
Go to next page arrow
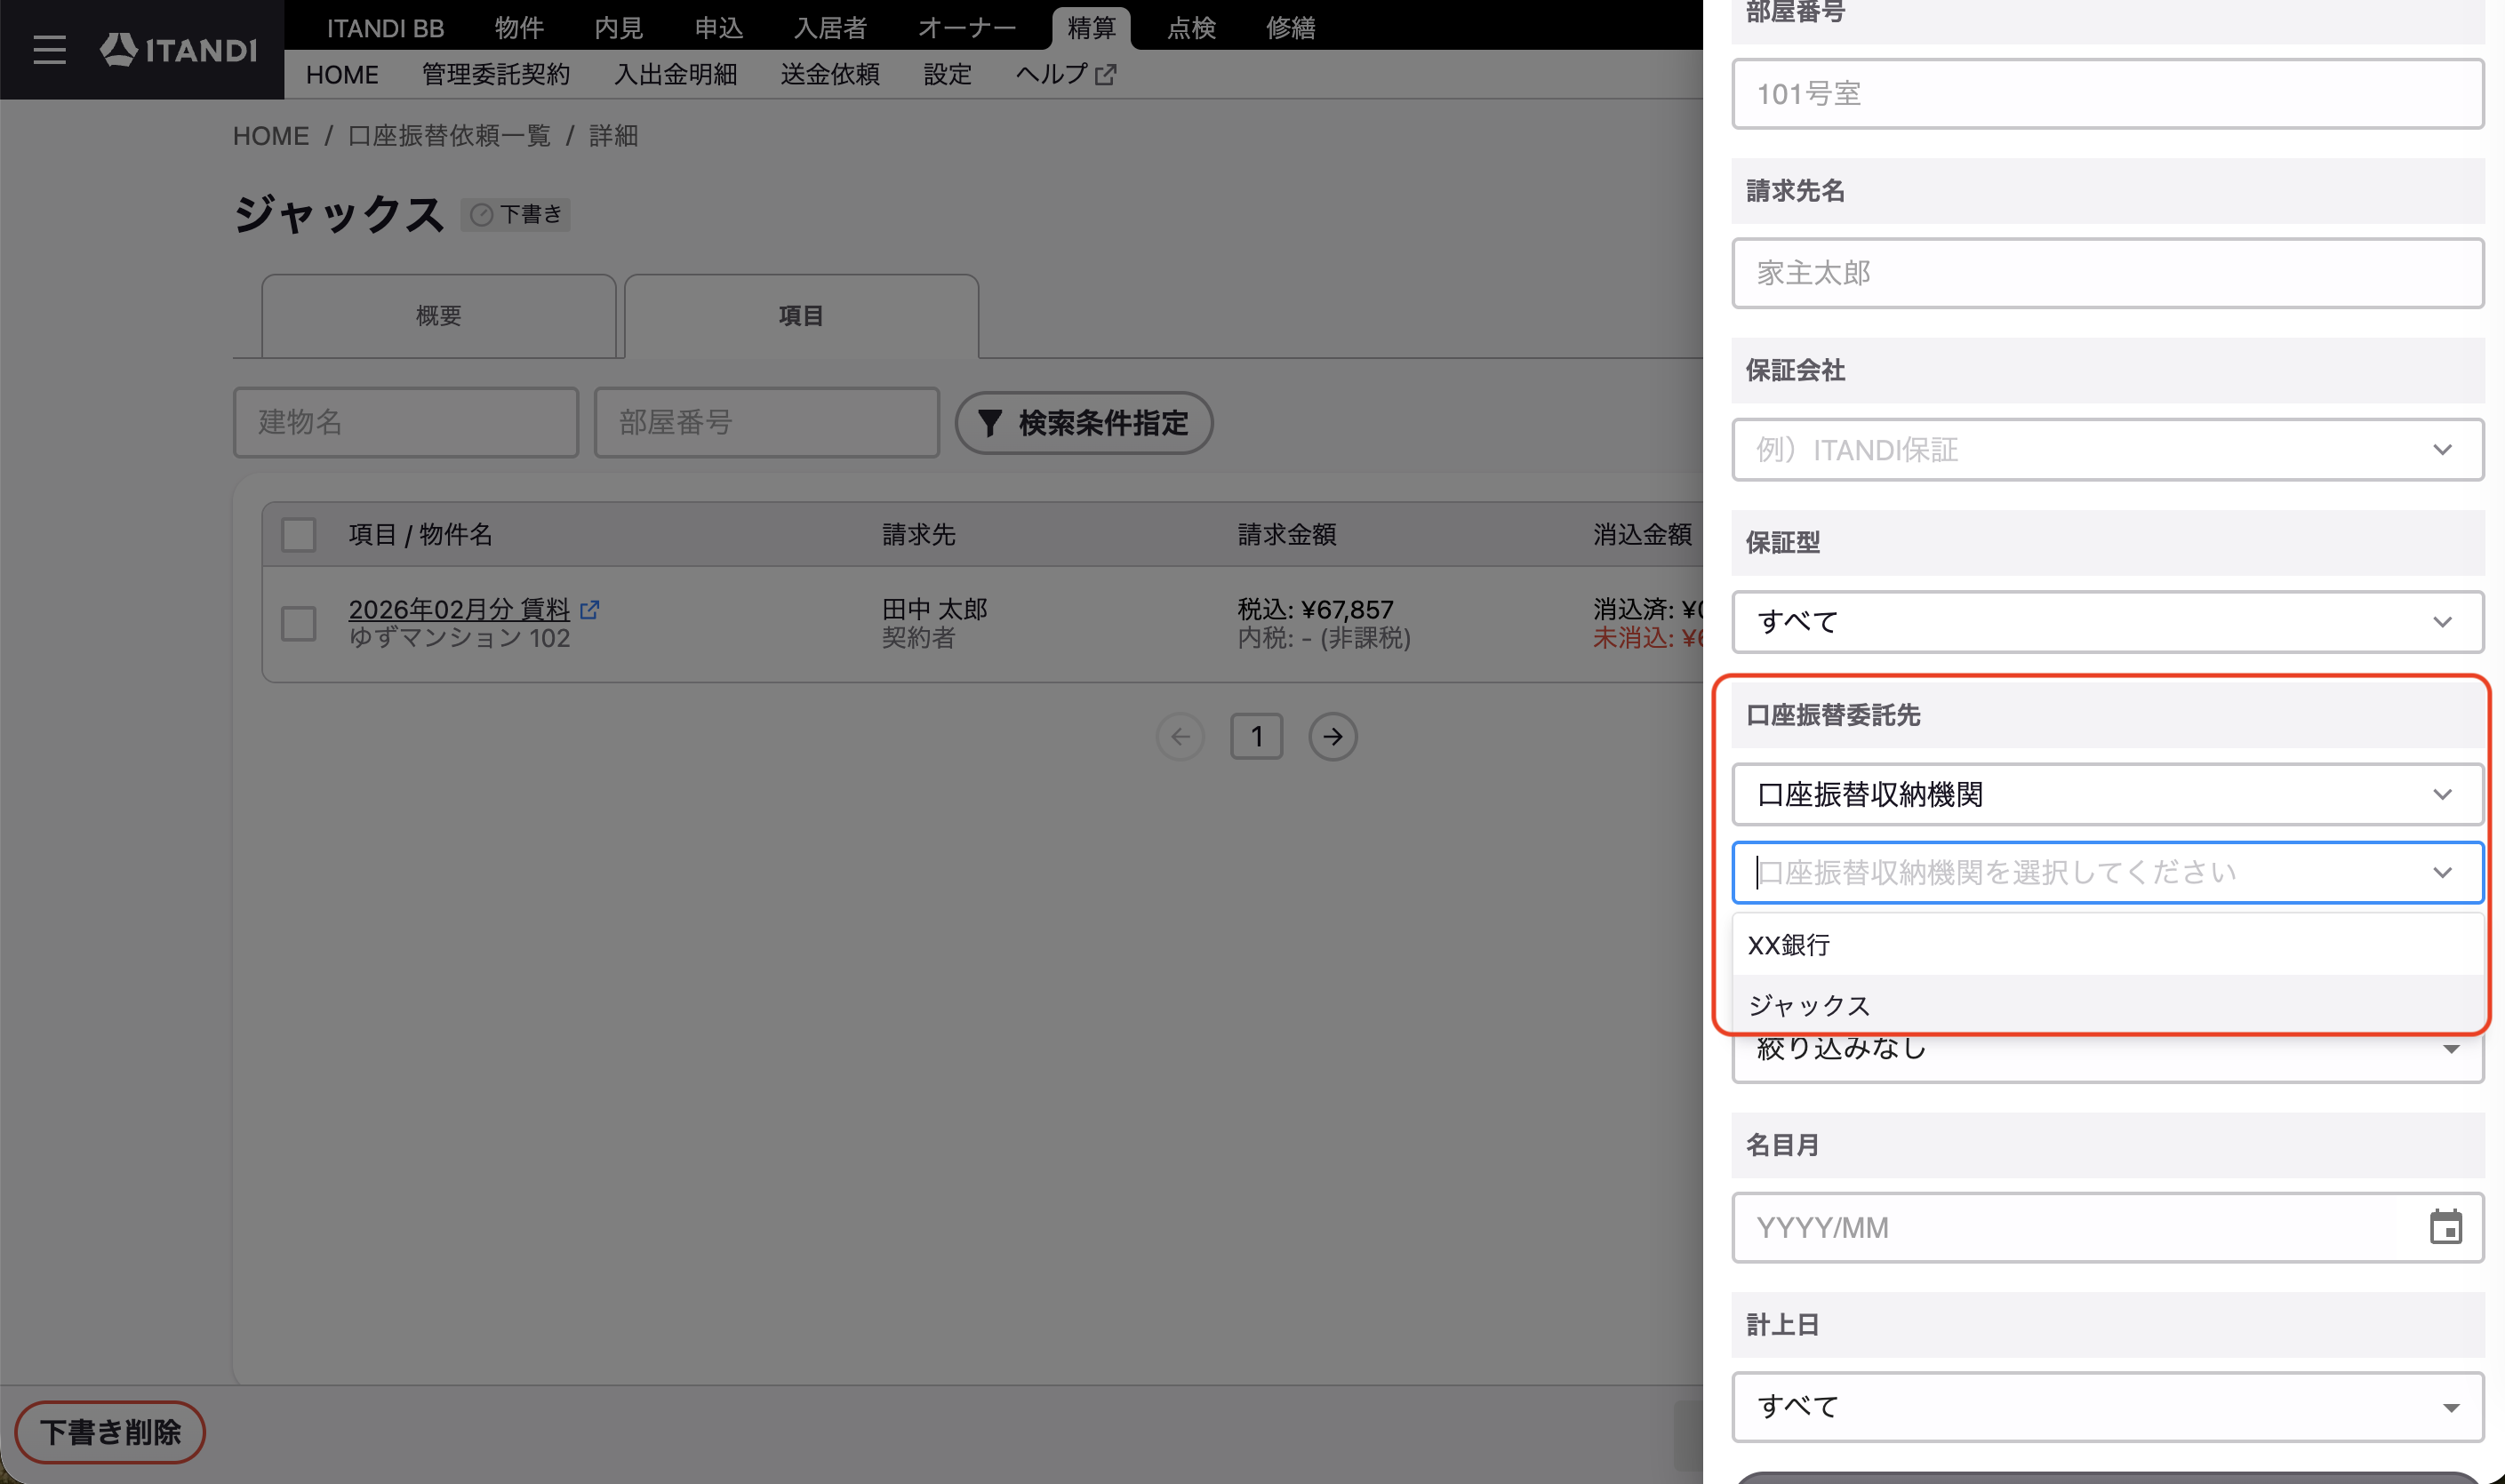point(1333,737)
